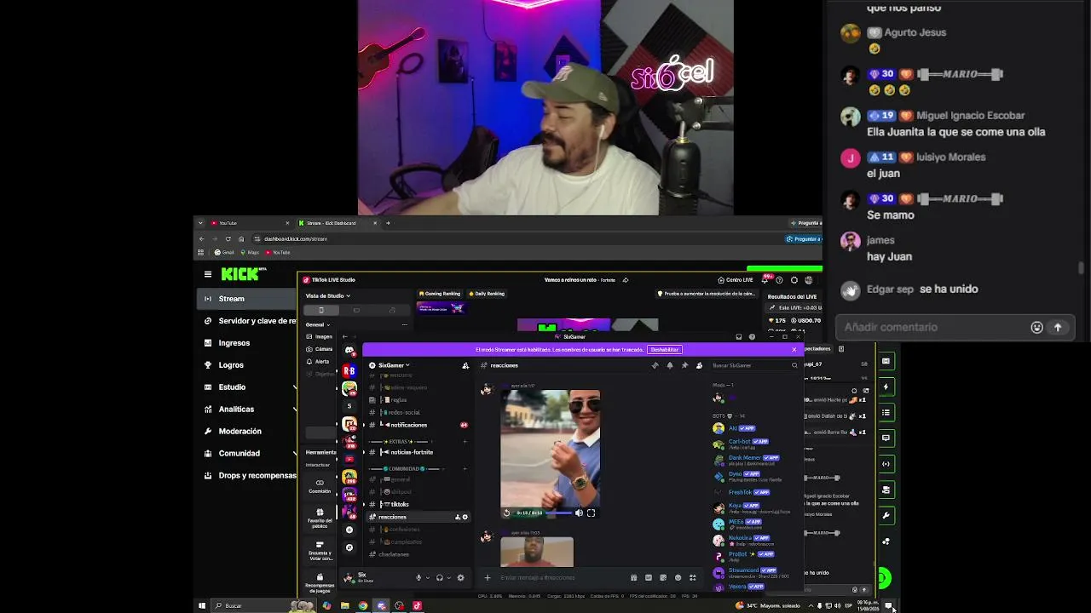The height and width of the screenshot is (613, 1091).
Task: Open Gaming Ranking in TikTok LIVE Studio
Action: (x=438, y=294)
